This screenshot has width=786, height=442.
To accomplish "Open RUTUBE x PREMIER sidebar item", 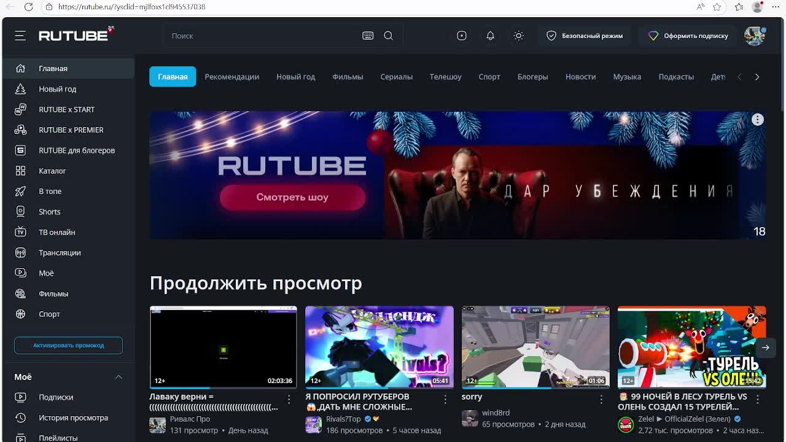I will (68, 130).
